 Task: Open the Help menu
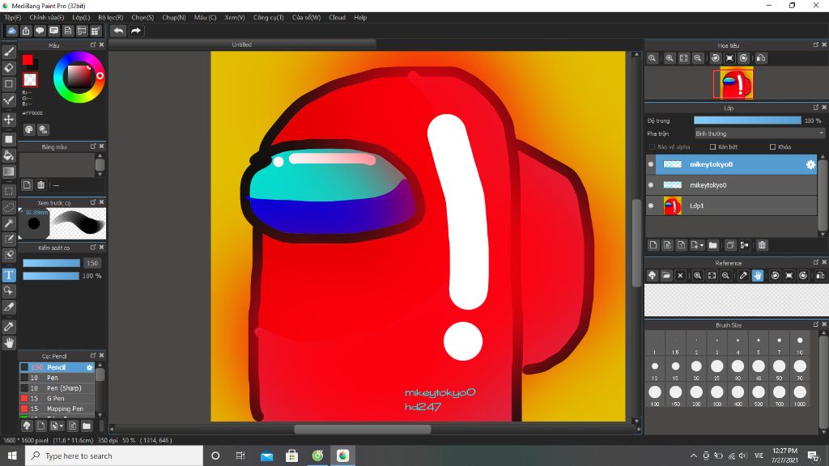point(360,18)
